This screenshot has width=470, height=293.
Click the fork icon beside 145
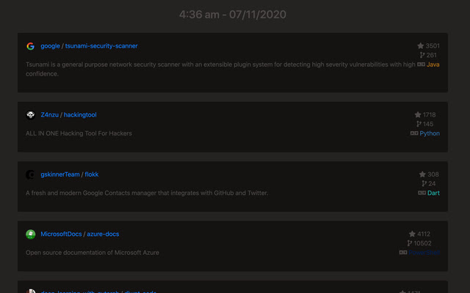click(x=419, y=124)
